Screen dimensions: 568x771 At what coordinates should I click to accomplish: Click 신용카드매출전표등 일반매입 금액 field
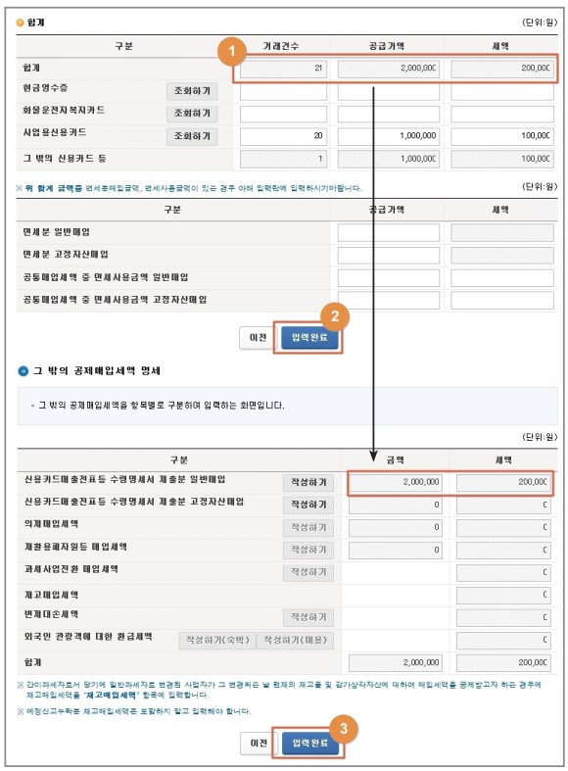point(396,482)
